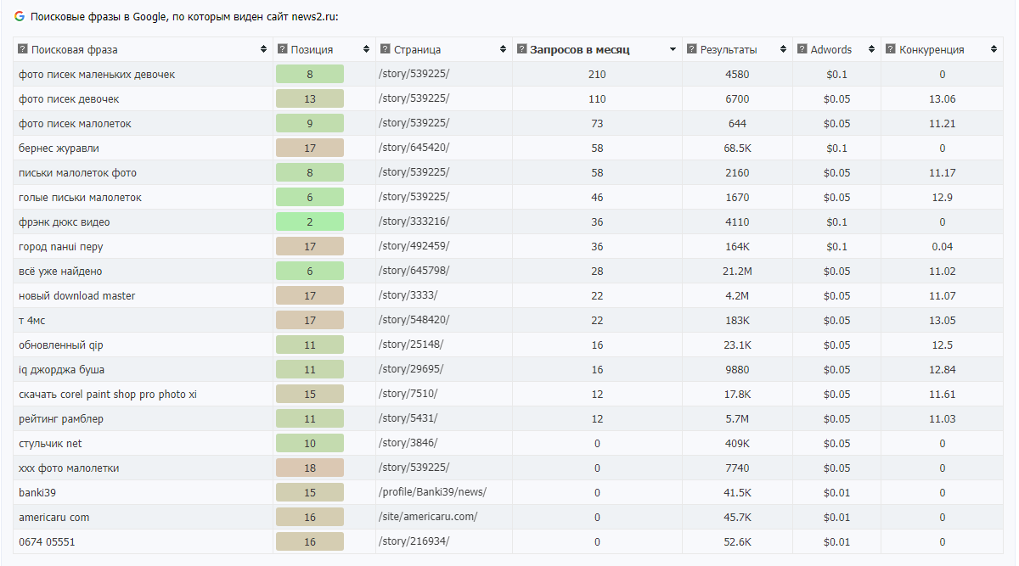Open the help icon next to Позиция

click(x=283, y=49)
